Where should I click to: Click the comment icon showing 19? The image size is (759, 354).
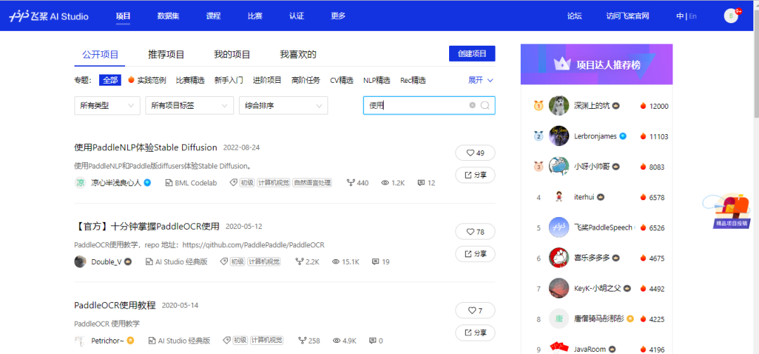375,261
